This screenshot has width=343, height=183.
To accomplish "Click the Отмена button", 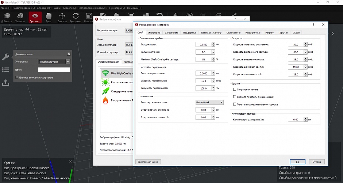I will tap(316, 162).
